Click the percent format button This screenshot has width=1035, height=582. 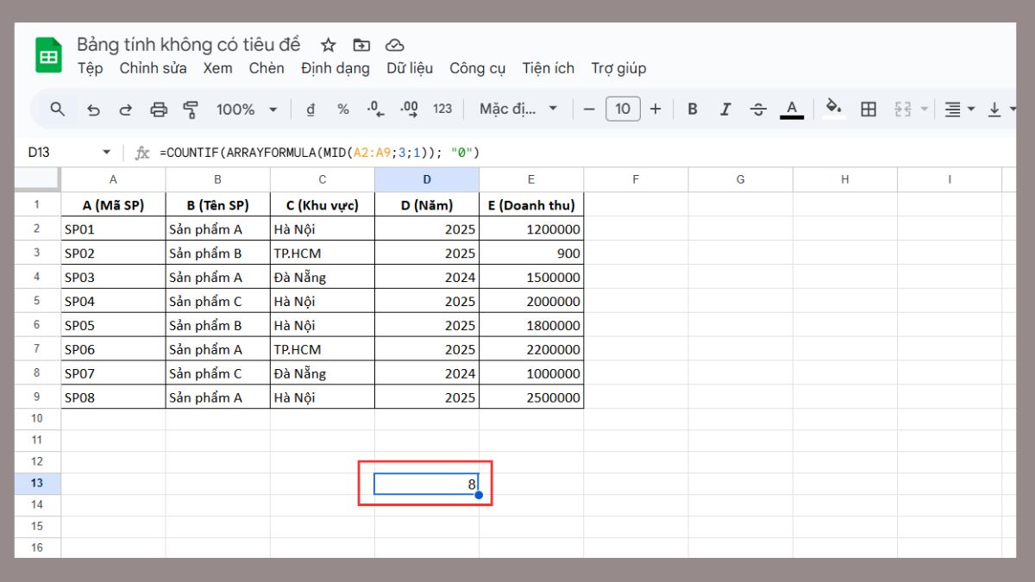click(343, 110)
